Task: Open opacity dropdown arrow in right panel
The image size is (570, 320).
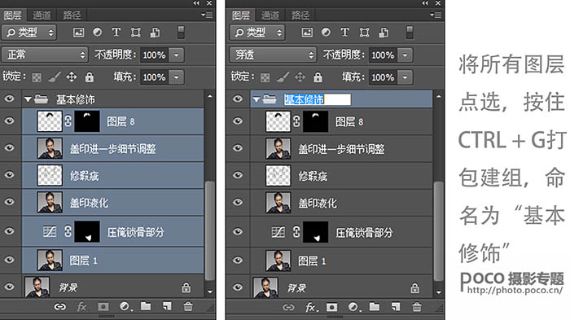Action: (405, 55)
